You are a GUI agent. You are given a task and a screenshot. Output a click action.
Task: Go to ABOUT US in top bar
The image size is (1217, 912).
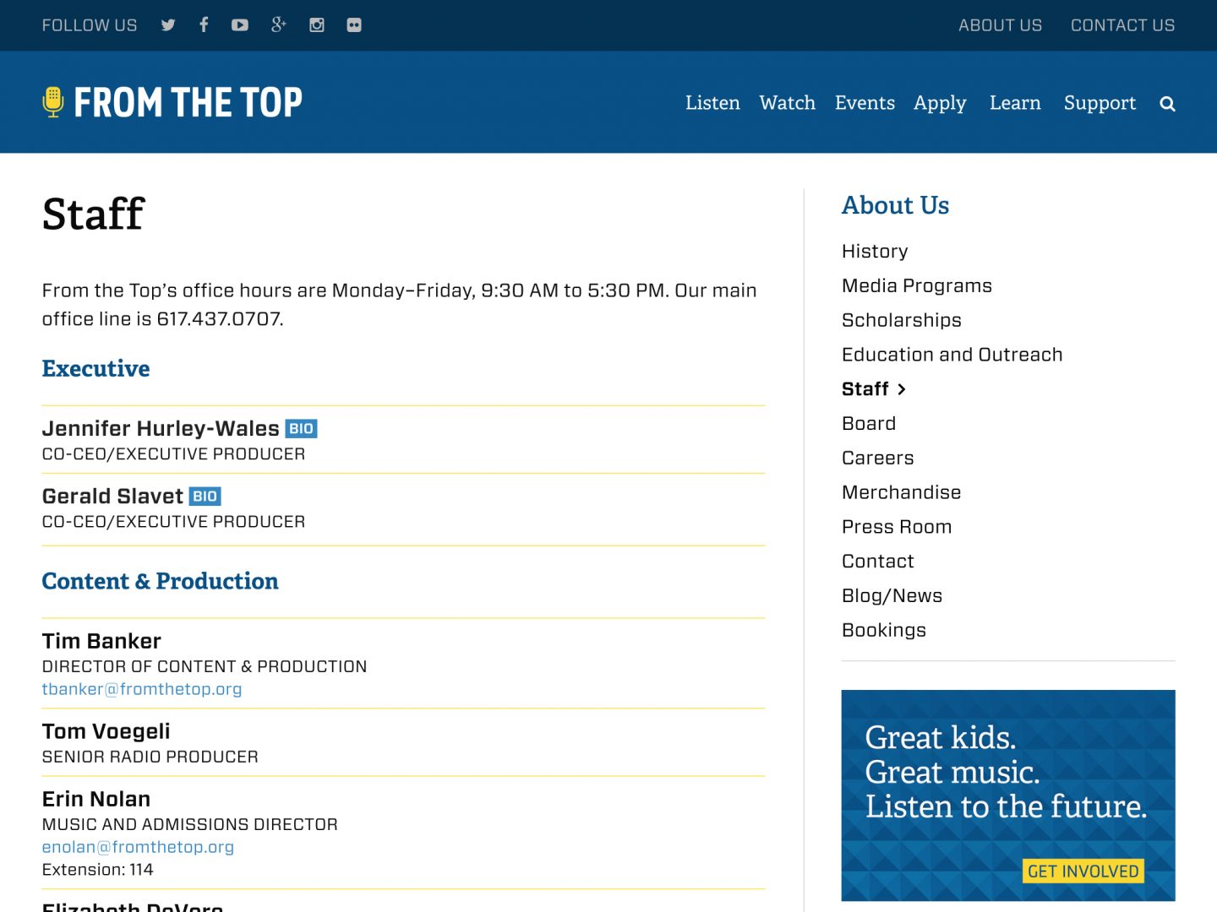[x=1000, y=25]
